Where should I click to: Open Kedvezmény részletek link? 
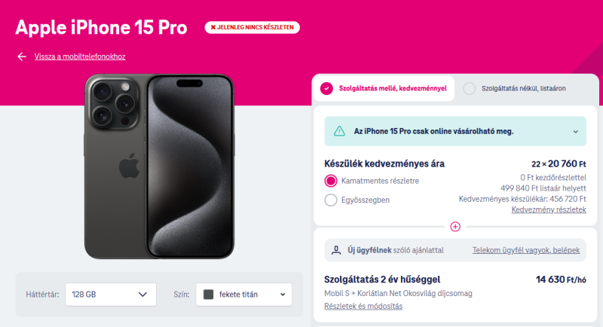coord(549,209)
